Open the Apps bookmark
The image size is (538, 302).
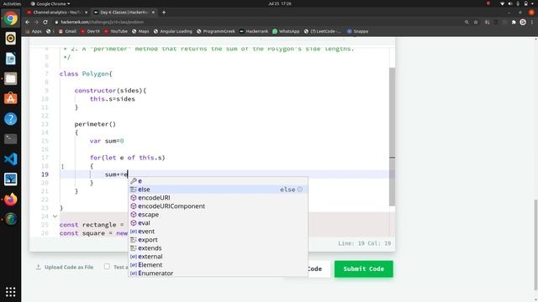34,31
